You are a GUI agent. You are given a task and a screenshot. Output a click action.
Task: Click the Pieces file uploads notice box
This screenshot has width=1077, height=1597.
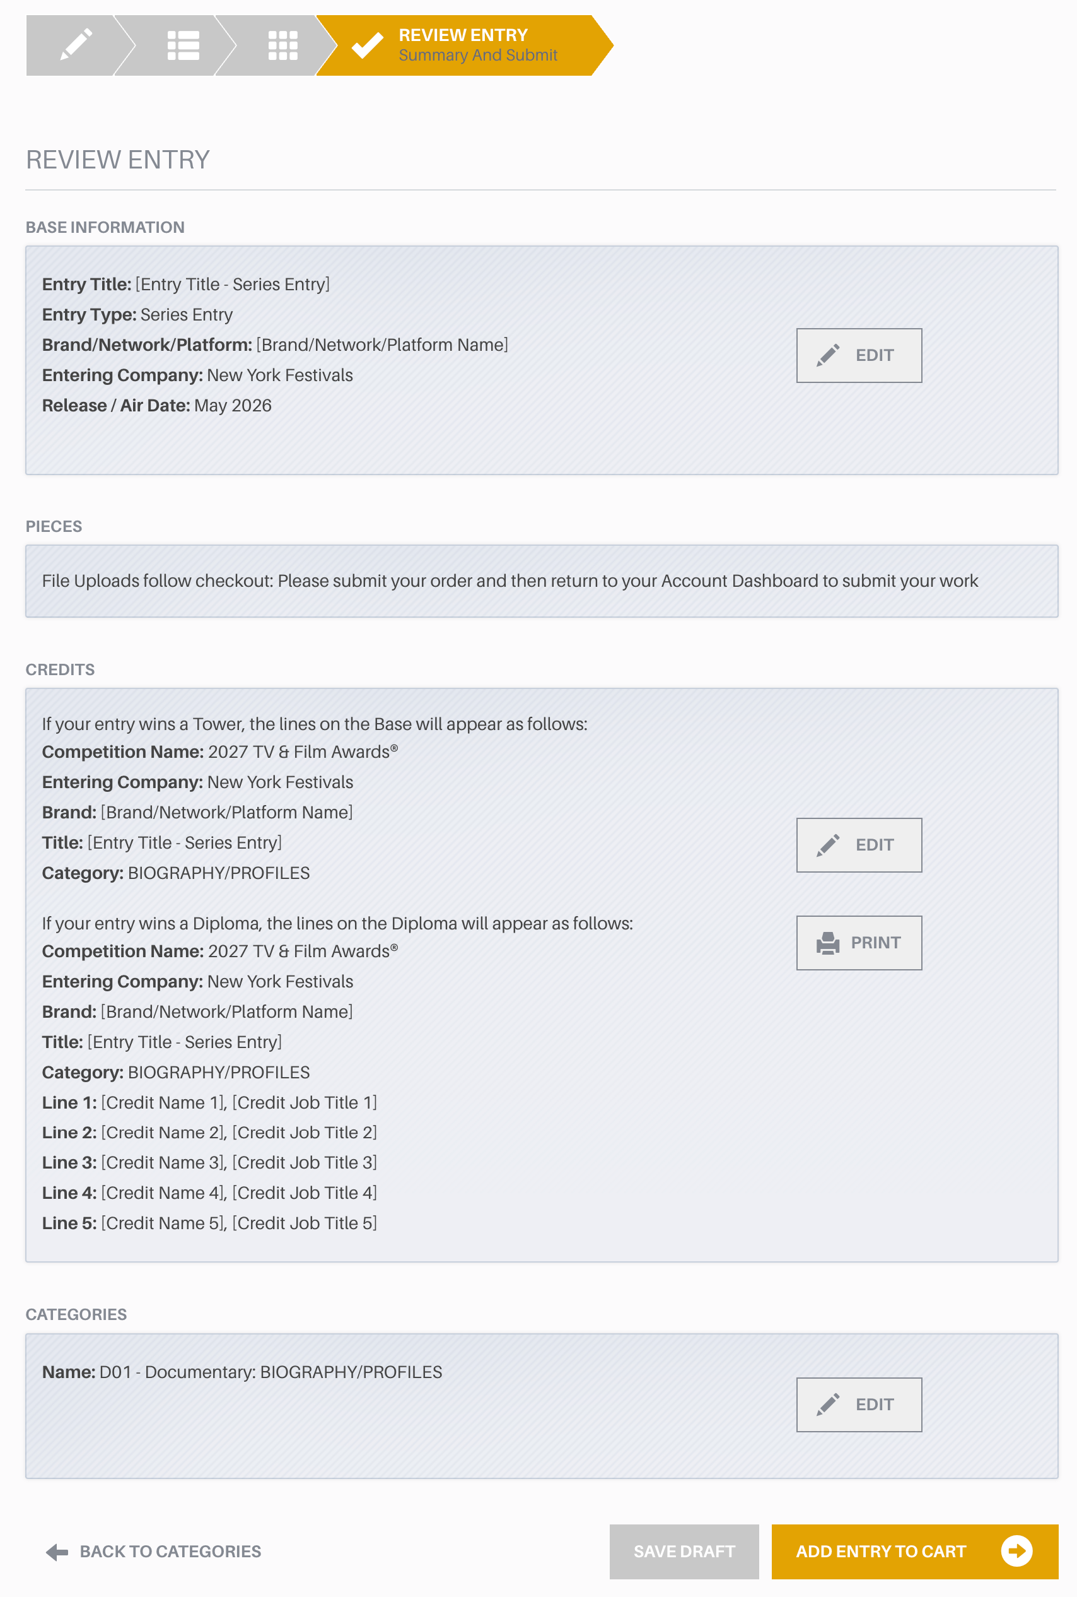(x=541, y=581)
